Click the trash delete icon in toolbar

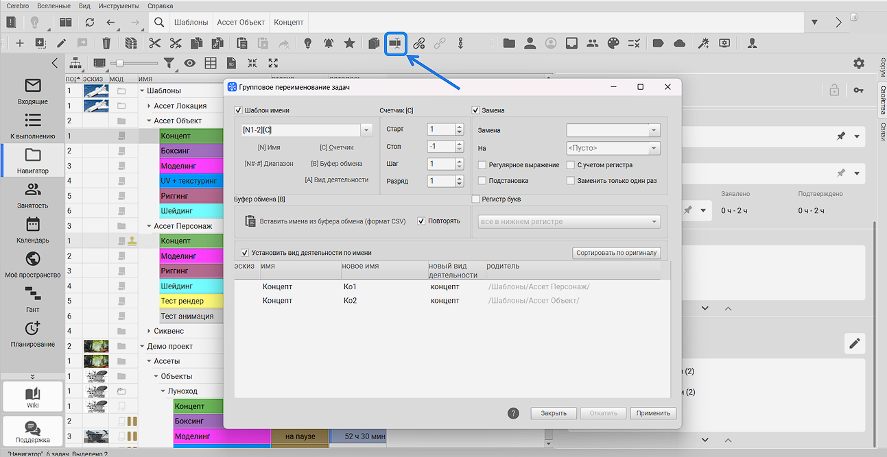coord(106,43)
